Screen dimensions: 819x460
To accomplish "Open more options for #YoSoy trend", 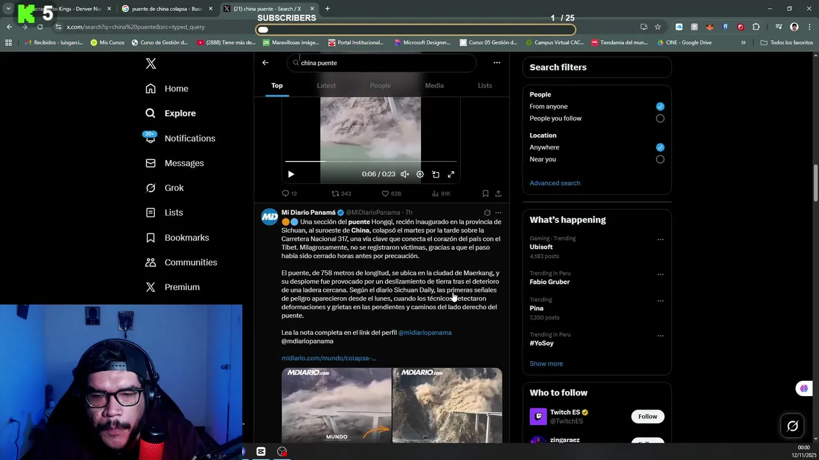I will [660, 336].
